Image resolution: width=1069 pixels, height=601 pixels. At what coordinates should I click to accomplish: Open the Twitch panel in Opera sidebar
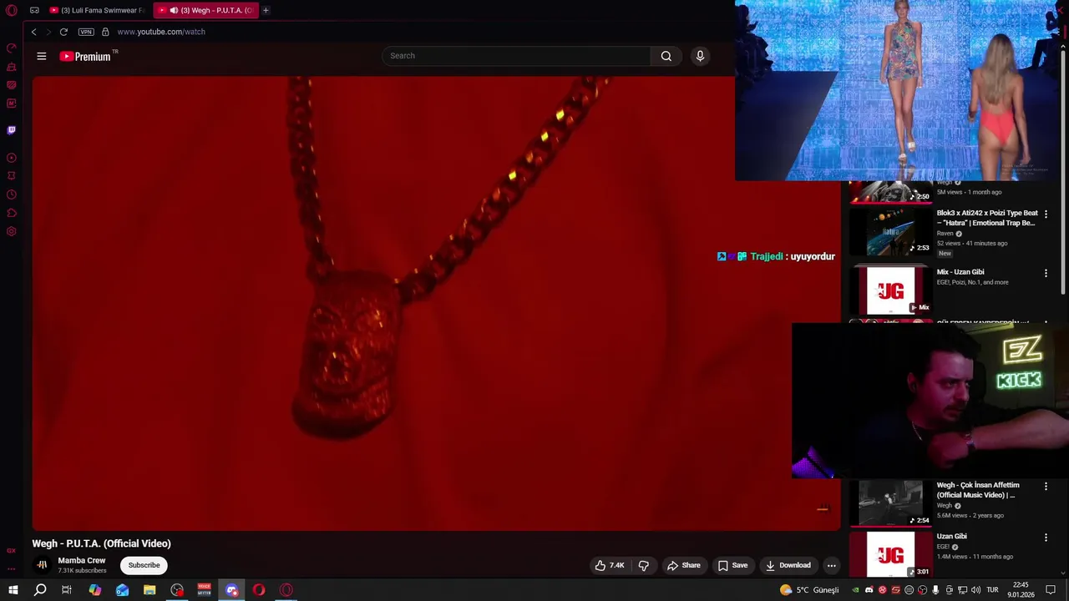[12, 130]
